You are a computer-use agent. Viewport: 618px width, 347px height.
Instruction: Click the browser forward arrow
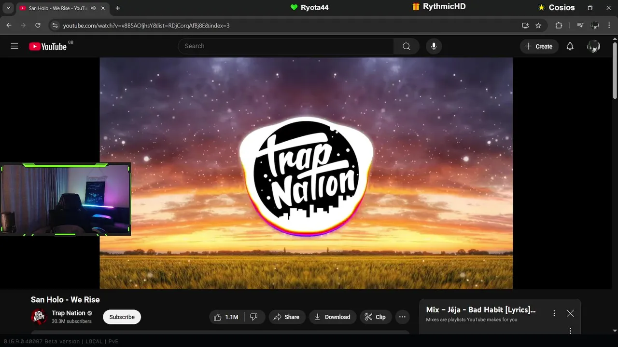(23, 26)
